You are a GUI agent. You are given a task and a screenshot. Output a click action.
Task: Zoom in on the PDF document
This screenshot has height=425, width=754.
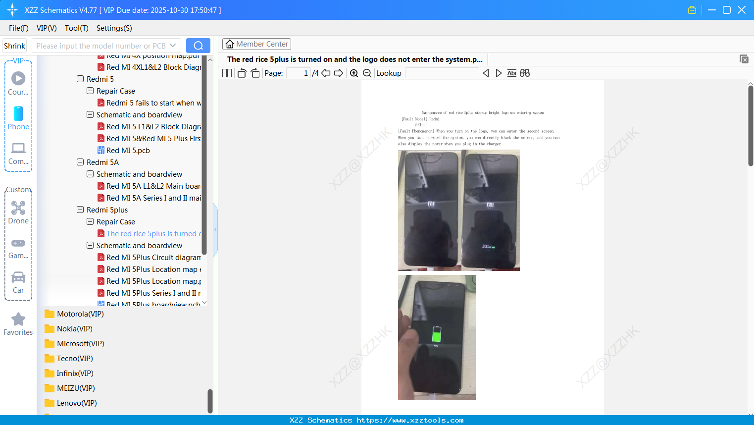354,73
